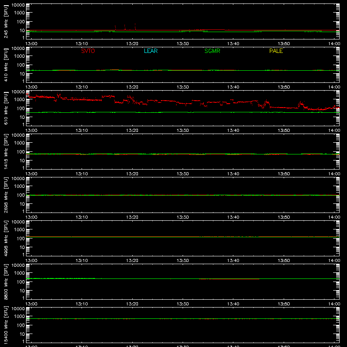Click the 10000 tick label of 8800 MHz panel
This screenshot has height=347, width=347.
pyautogui.click(x=18, y=265)
